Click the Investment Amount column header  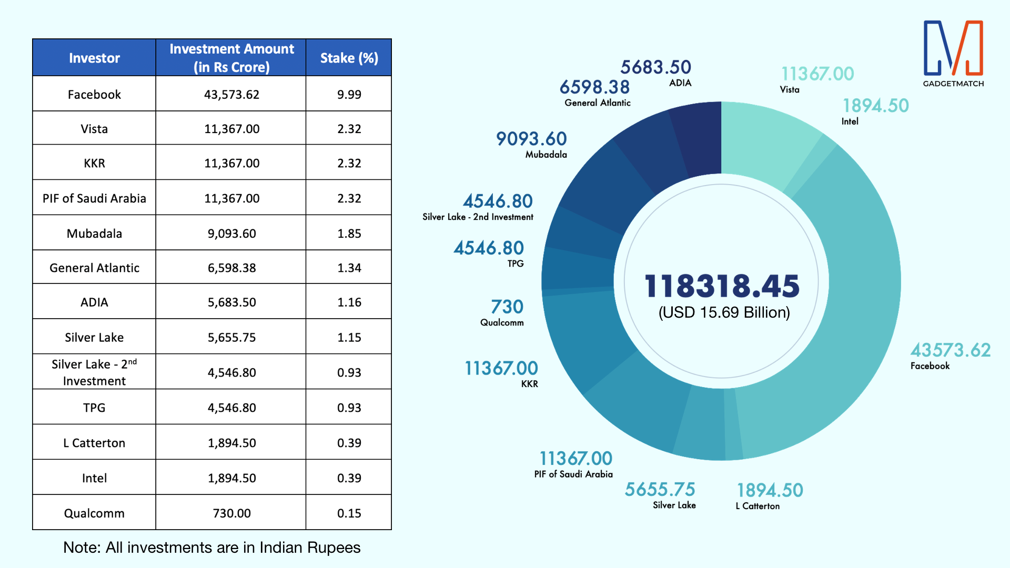(231, 58)
